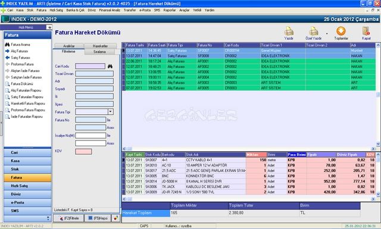Viewport: 381px width, 229px height.
Task: Open İade Faturaları Raporu entry
Action: point(26,117)
